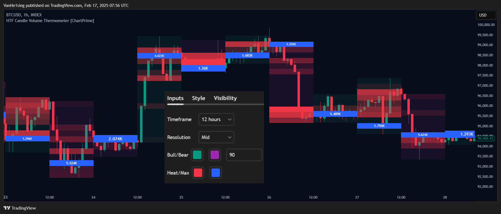Open the Visibility tab
The image size is (501, 214).
[225, 98]
